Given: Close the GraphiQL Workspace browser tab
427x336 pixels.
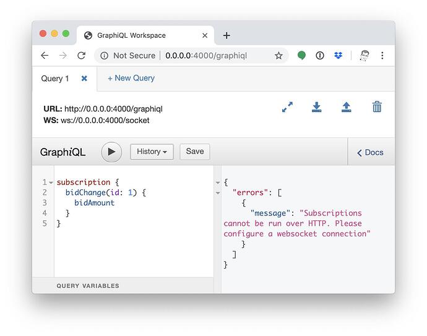Looking at the screenshot, I should [x=205, y=35].
